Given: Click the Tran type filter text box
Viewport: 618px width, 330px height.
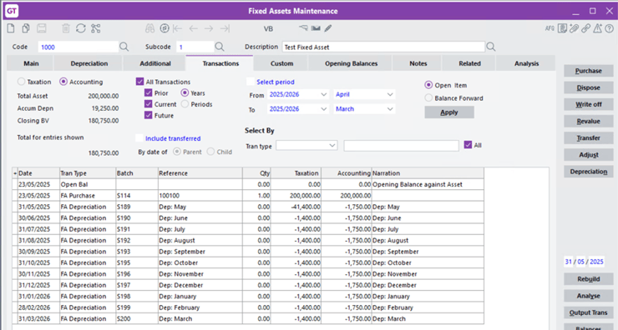Looking at the screenshot, I should click(x=401, y=146).
